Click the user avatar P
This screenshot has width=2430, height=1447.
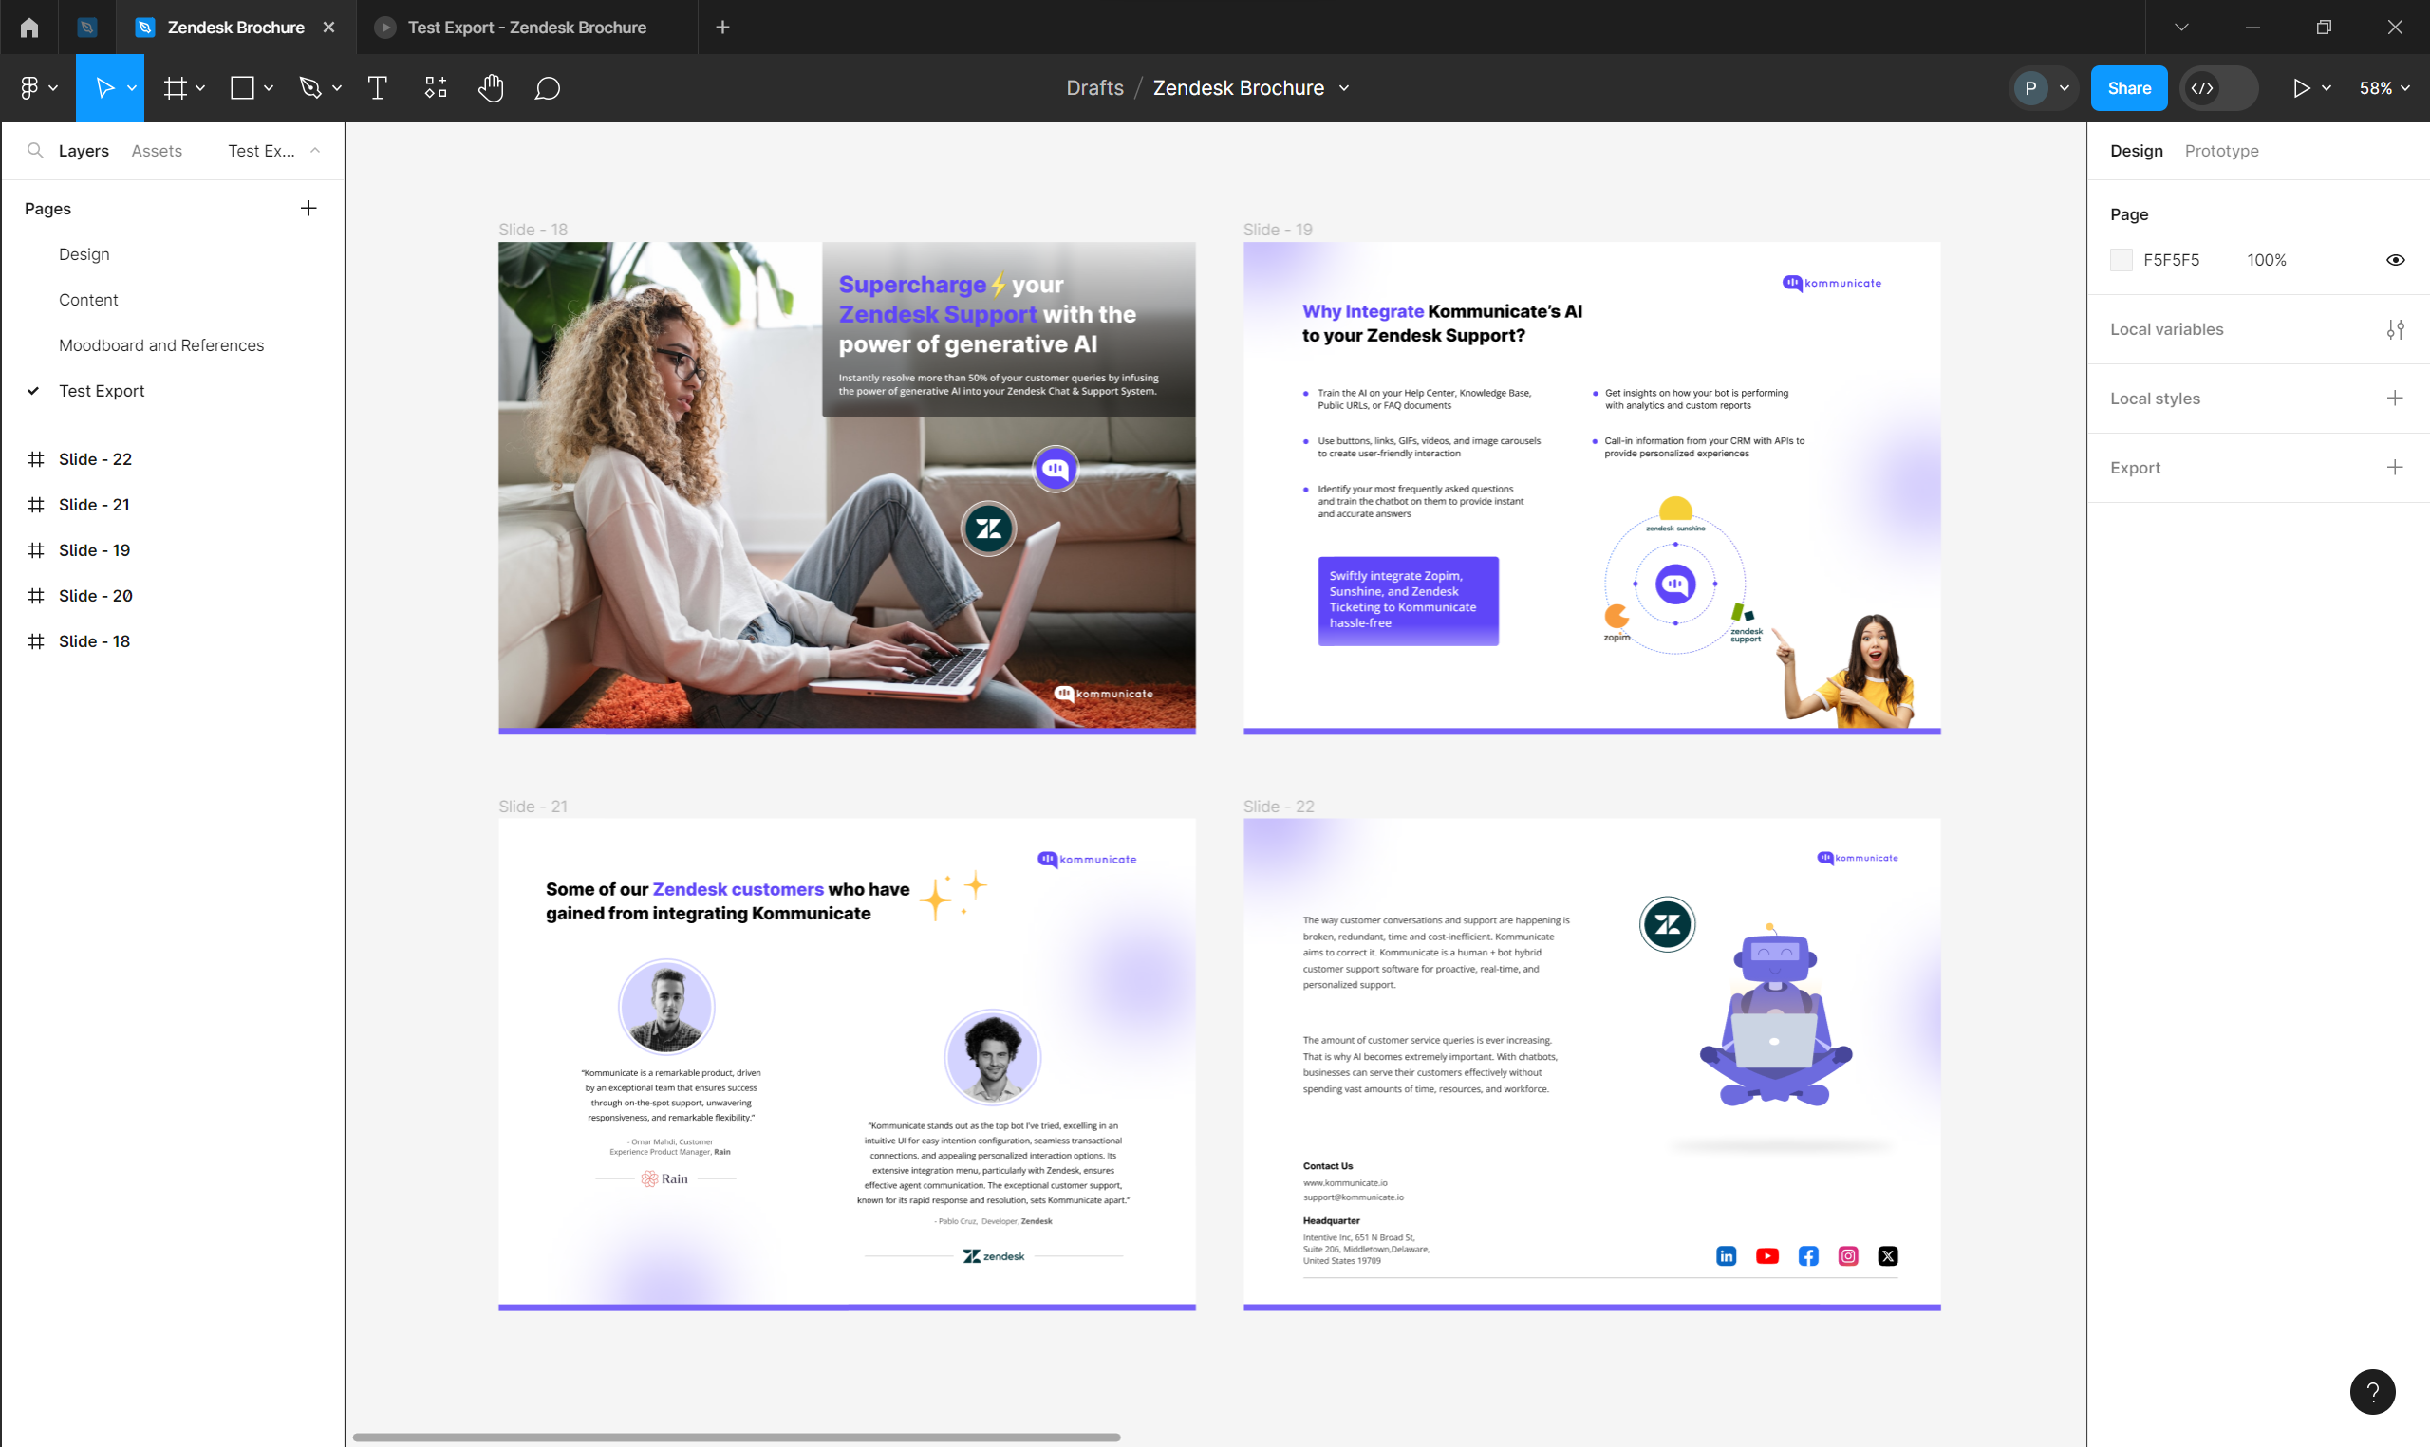(2030, 87)
